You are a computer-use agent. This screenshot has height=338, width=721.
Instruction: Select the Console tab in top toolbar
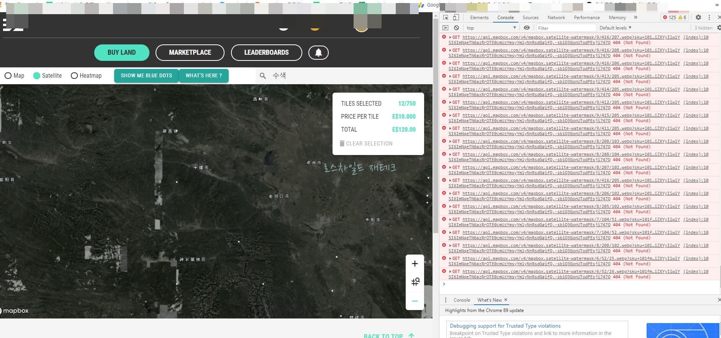click(505, 18)
